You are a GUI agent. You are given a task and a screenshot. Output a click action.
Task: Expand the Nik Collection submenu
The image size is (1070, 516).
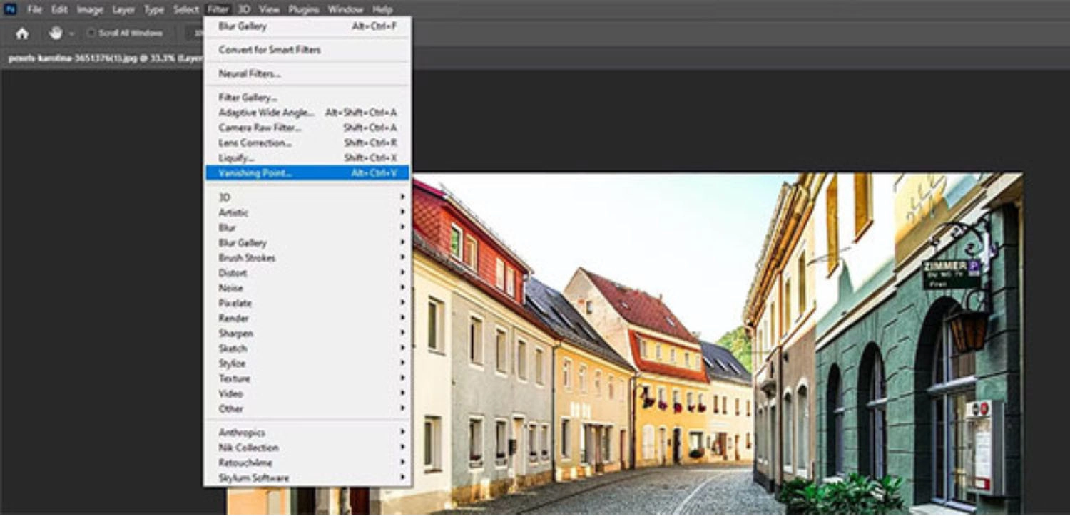coord(307,448)
